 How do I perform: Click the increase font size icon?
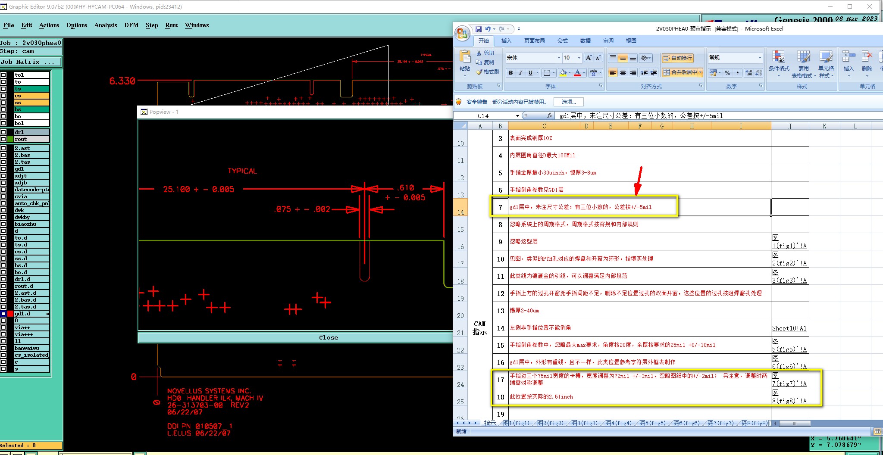pyautogui.click(x=589, y=58)
